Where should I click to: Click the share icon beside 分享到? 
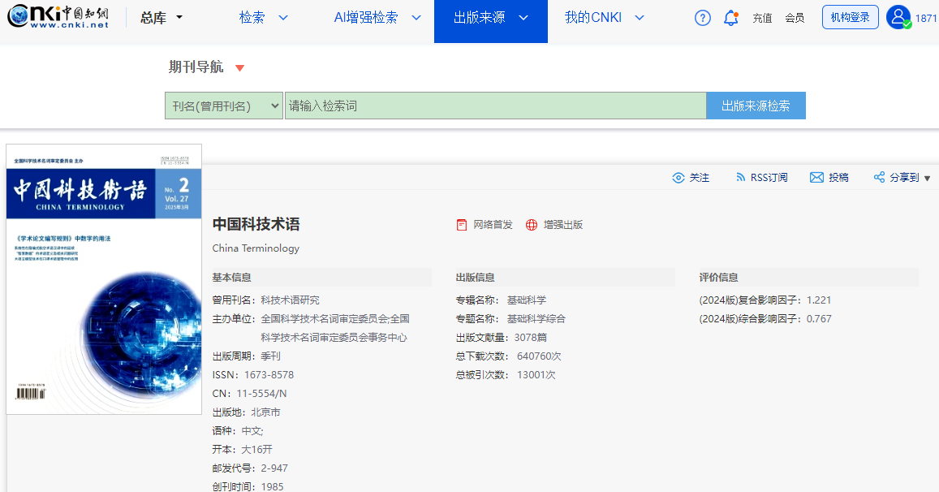(x=879, y=177)
